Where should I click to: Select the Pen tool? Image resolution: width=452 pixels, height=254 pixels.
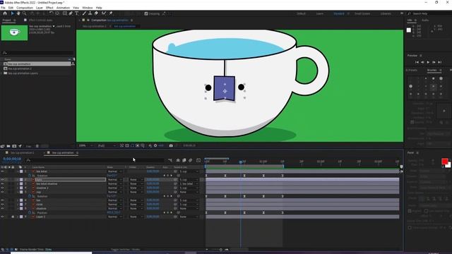(71, 13)
